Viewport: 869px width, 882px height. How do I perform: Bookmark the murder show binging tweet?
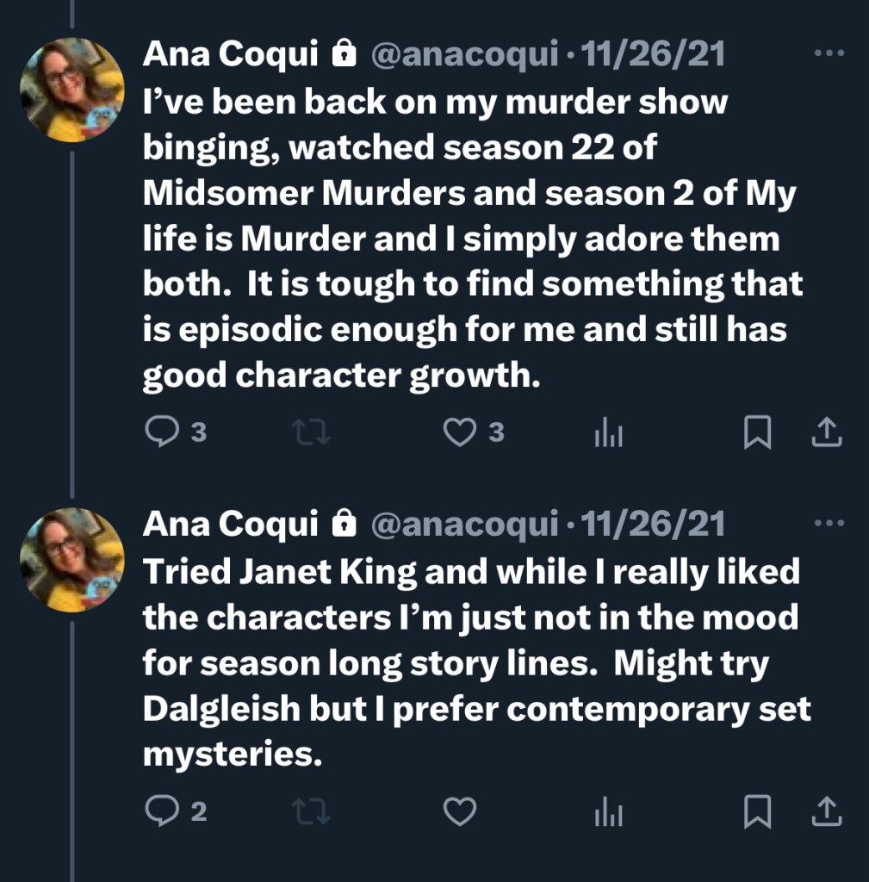point(757,433)
